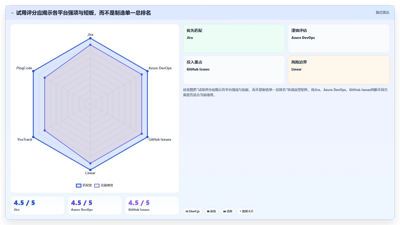Click the Linear radar axis label

(x=90, y=173)
